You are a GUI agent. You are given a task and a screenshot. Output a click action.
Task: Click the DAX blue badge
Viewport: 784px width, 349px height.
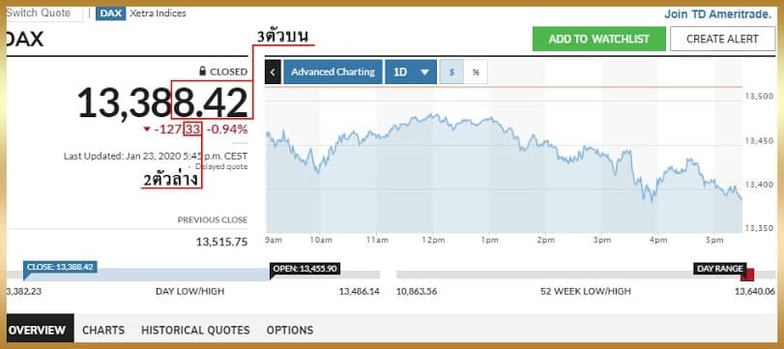click(x=111, y=14)
